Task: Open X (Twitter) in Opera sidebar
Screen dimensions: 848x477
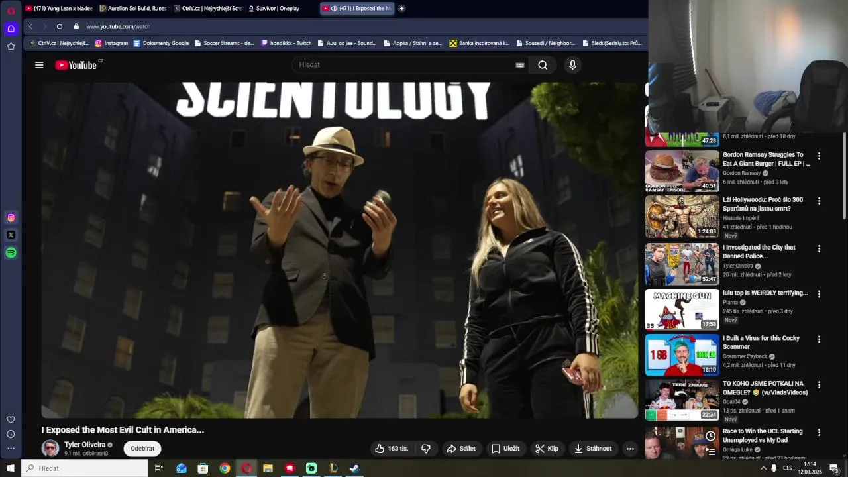Action: click(11, 235)
